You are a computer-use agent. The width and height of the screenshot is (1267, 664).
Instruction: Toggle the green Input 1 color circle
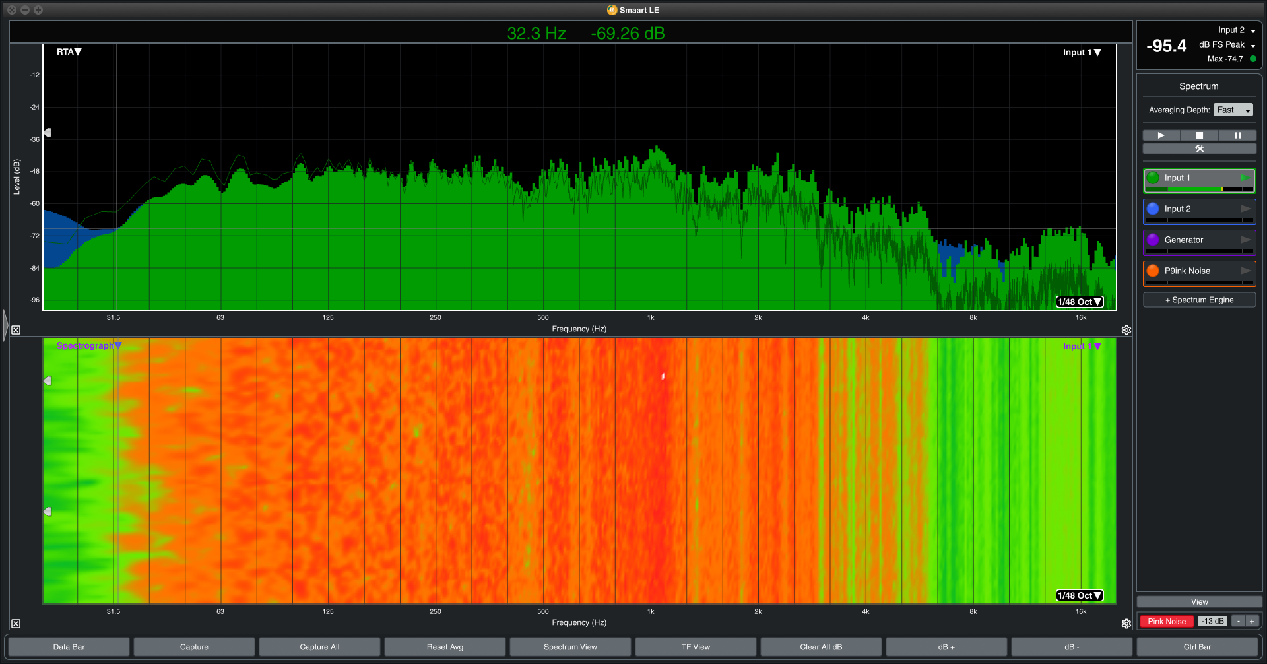[x=1153, y=178]
